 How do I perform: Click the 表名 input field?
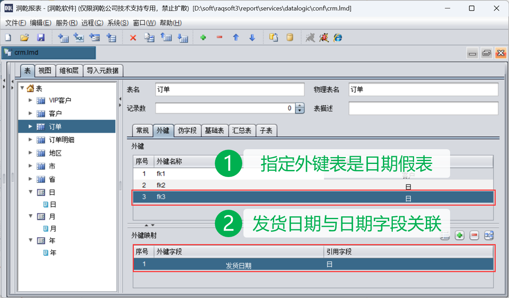[x=230, y=90]
